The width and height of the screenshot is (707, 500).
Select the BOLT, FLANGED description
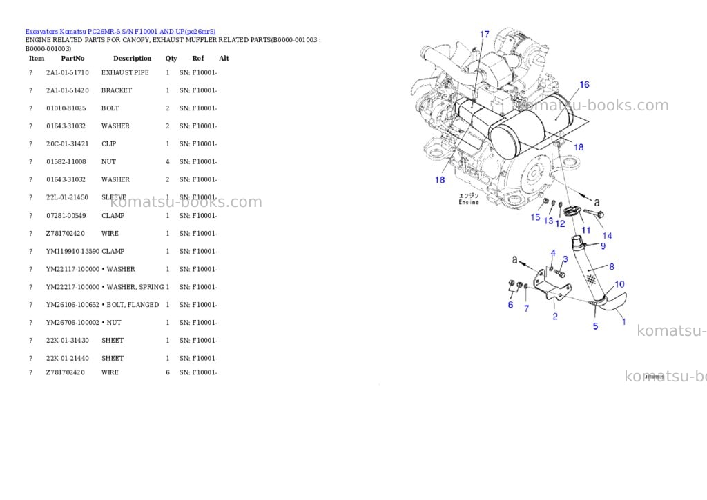point(133,305)
